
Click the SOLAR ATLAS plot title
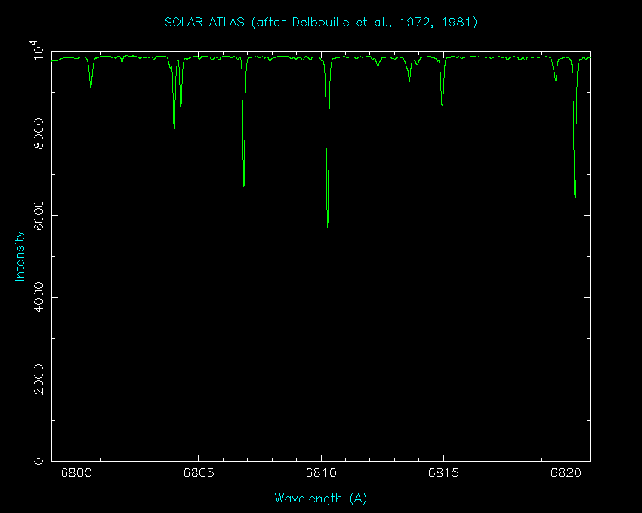tap(321, 22)
